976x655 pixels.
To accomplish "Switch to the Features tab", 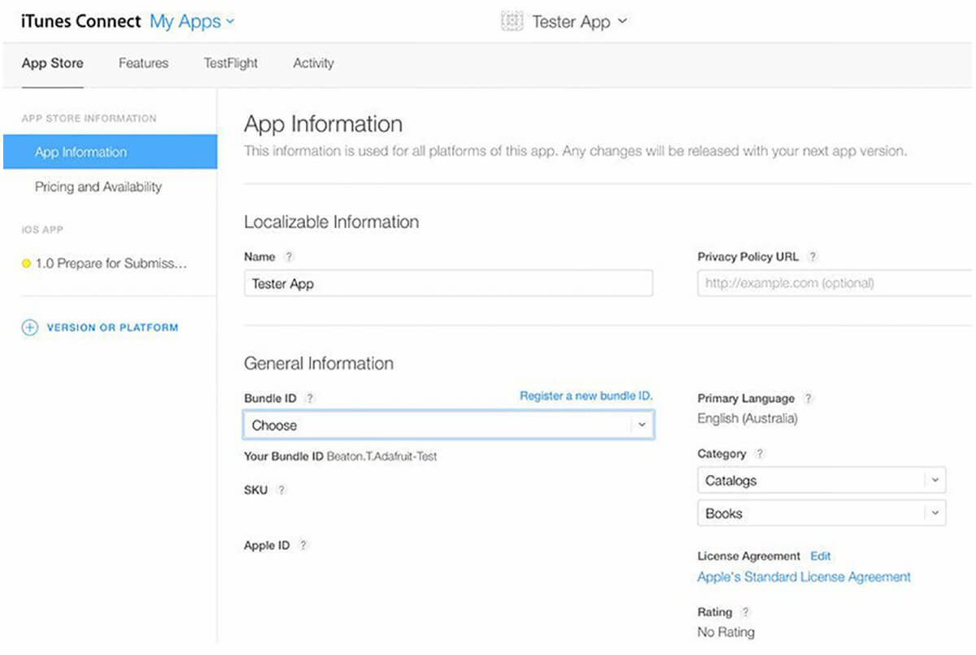I will click(143, 63).
